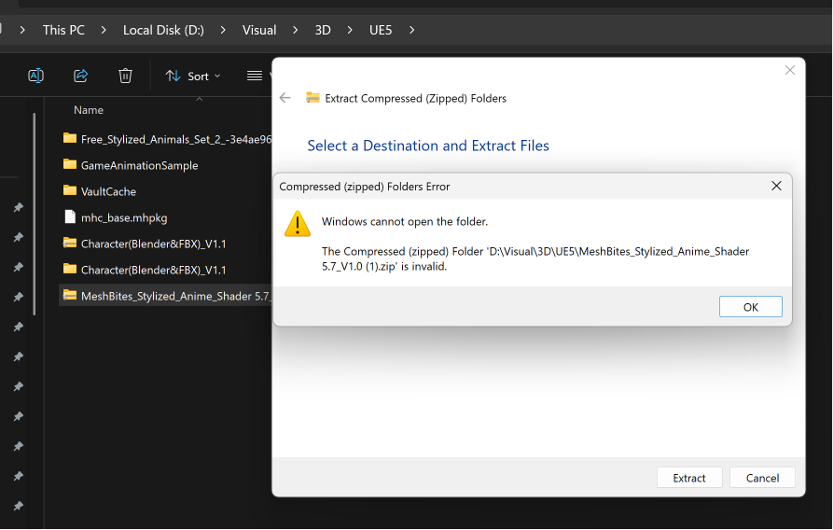The height and width of the screenshot is (530, 833).
Task: Click the UE5 breadcrumb segment
Action: tap(381, 30)
